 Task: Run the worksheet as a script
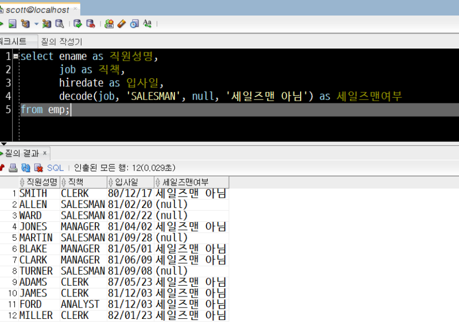point(11,24)
